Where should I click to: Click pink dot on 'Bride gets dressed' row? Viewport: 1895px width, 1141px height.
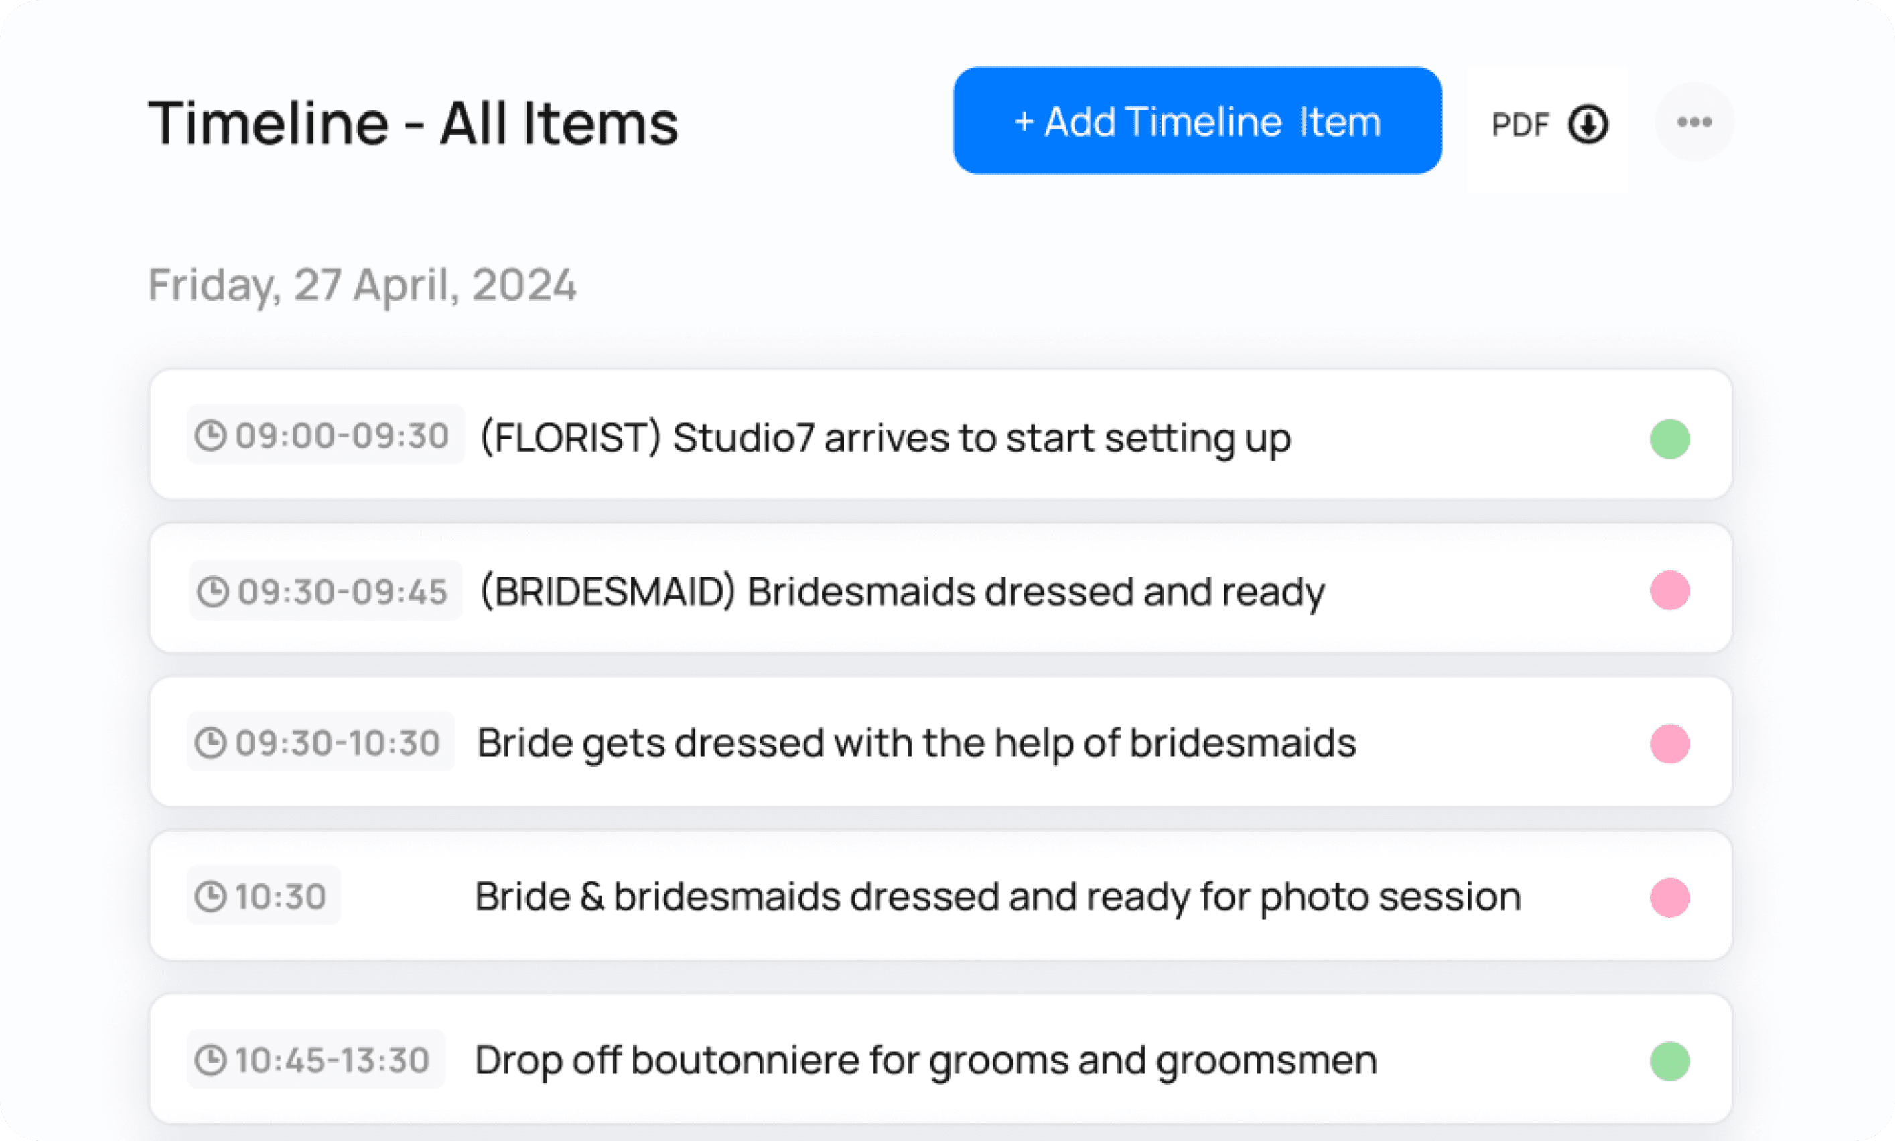(x=1670, y=743)
